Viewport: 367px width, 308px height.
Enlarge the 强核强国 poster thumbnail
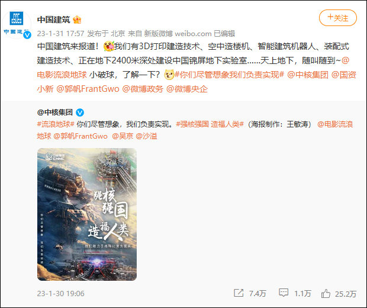point(87,214)
